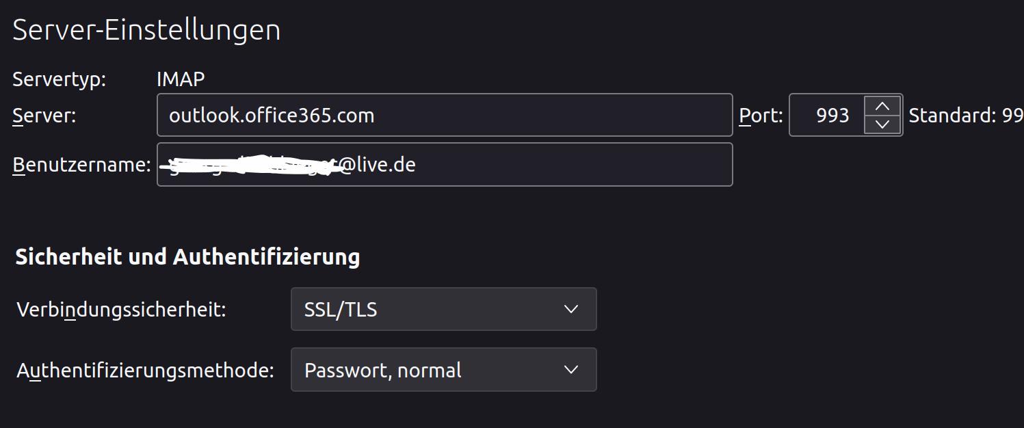
Task: Click the "Server:" field label
Action: point(44,116)
